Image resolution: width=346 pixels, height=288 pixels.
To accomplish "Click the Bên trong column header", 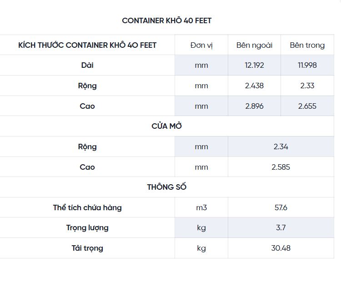I will click(307, 45).
